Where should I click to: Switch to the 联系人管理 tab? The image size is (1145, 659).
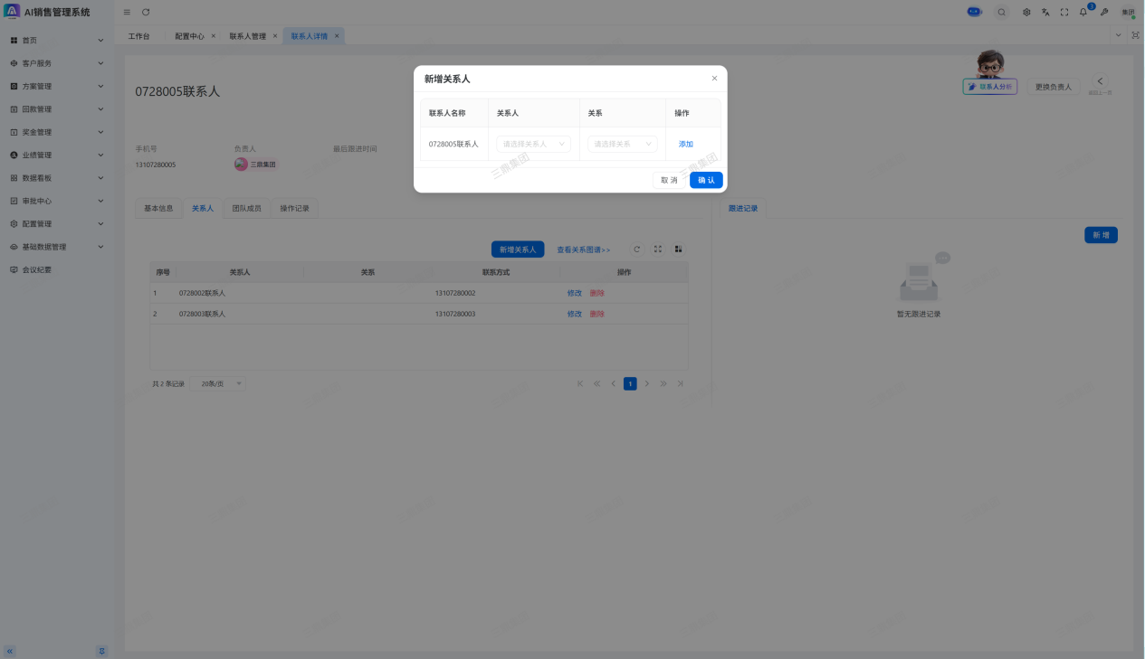point(247,36)
